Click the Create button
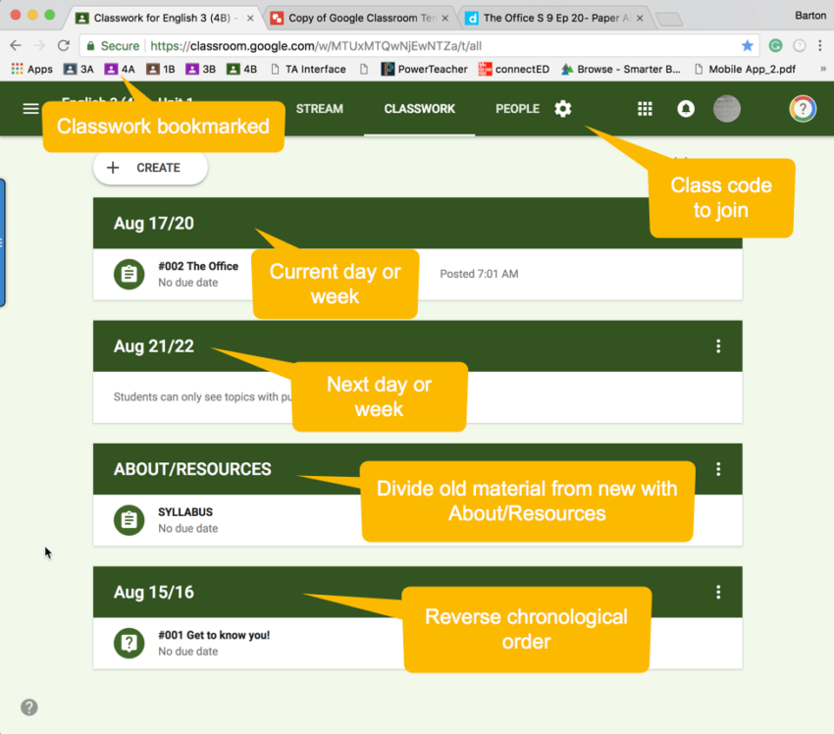The width and height of the screenshot is (834, 734). pos(150,168)
